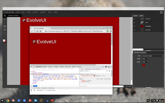Select the Text tool

pyautogui.click(x=5, y=37)
